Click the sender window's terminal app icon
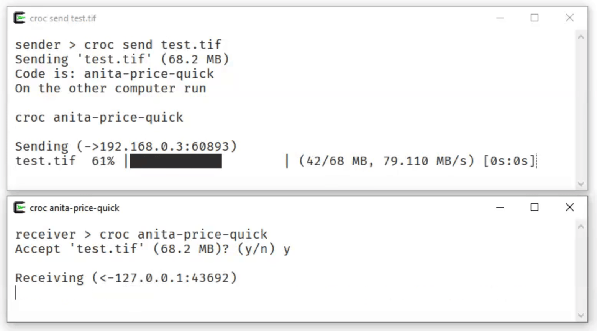 [20, 18]
